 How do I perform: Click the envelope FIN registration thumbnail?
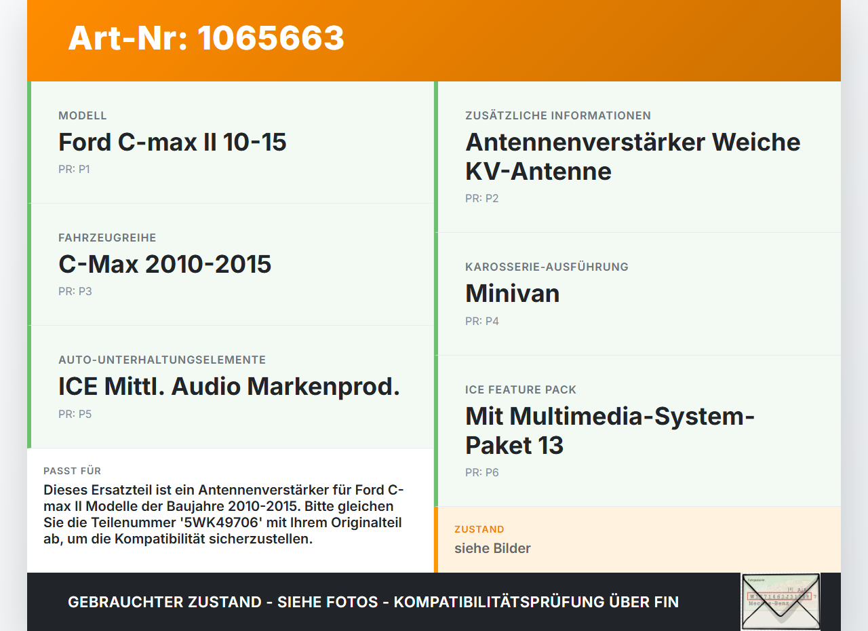click(781, 602)
